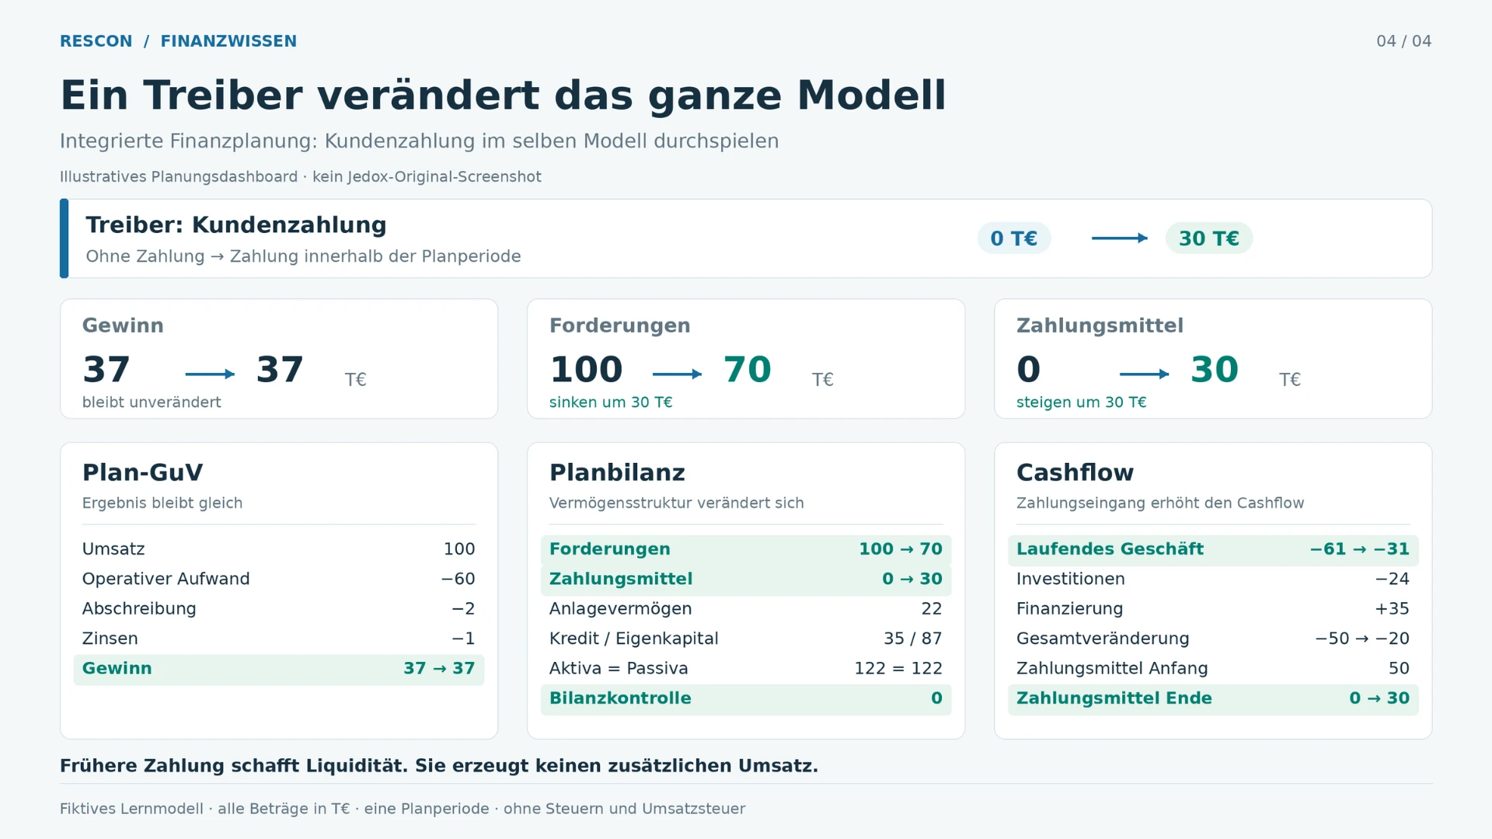The width and height of the screenshot is (1492, 839).
Task: Click the Gewinn KPI card title
Action: tap(123, 326)
